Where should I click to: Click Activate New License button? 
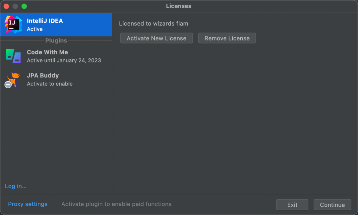[x=156, y=38]
